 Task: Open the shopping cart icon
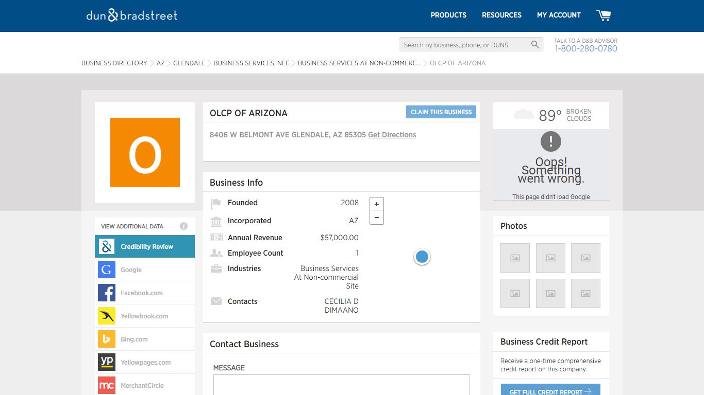tap(604, 15)
